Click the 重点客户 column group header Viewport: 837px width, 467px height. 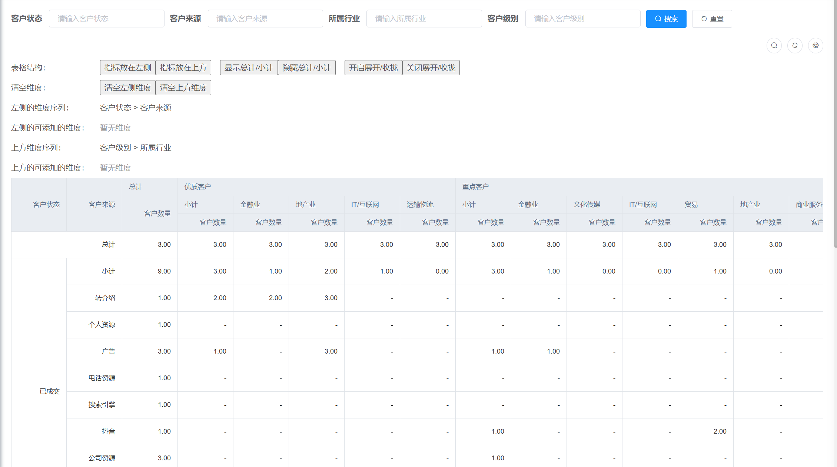coord(475,187)
